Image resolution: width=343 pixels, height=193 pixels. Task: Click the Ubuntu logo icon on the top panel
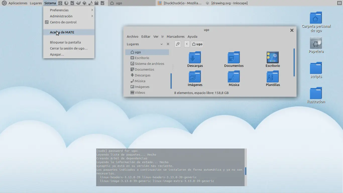[x=4, y=3]
